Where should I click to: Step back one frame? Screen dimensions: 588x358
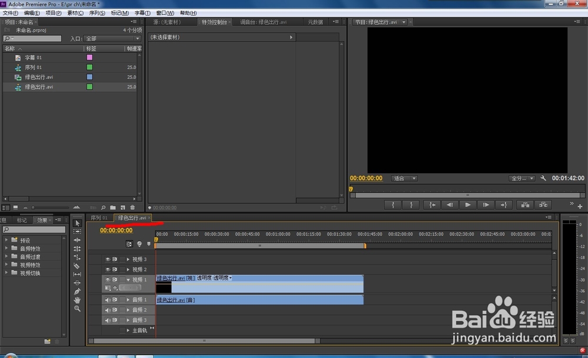[450, 205]
